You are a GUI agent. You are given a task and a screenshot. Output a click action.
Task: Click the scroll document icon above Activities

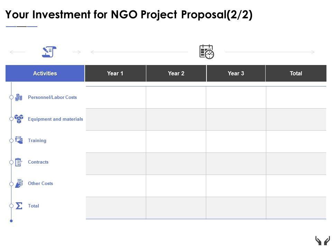click(49, 52)
